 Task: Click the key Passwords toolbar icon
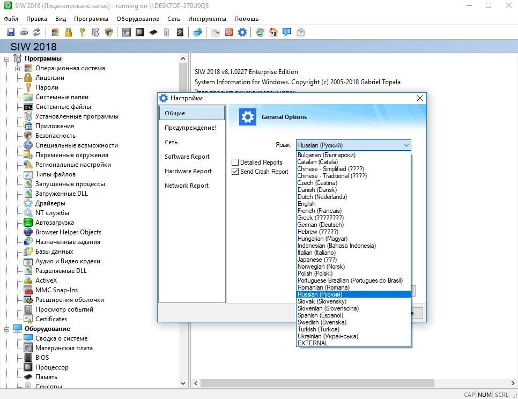(x=82, y=32)
